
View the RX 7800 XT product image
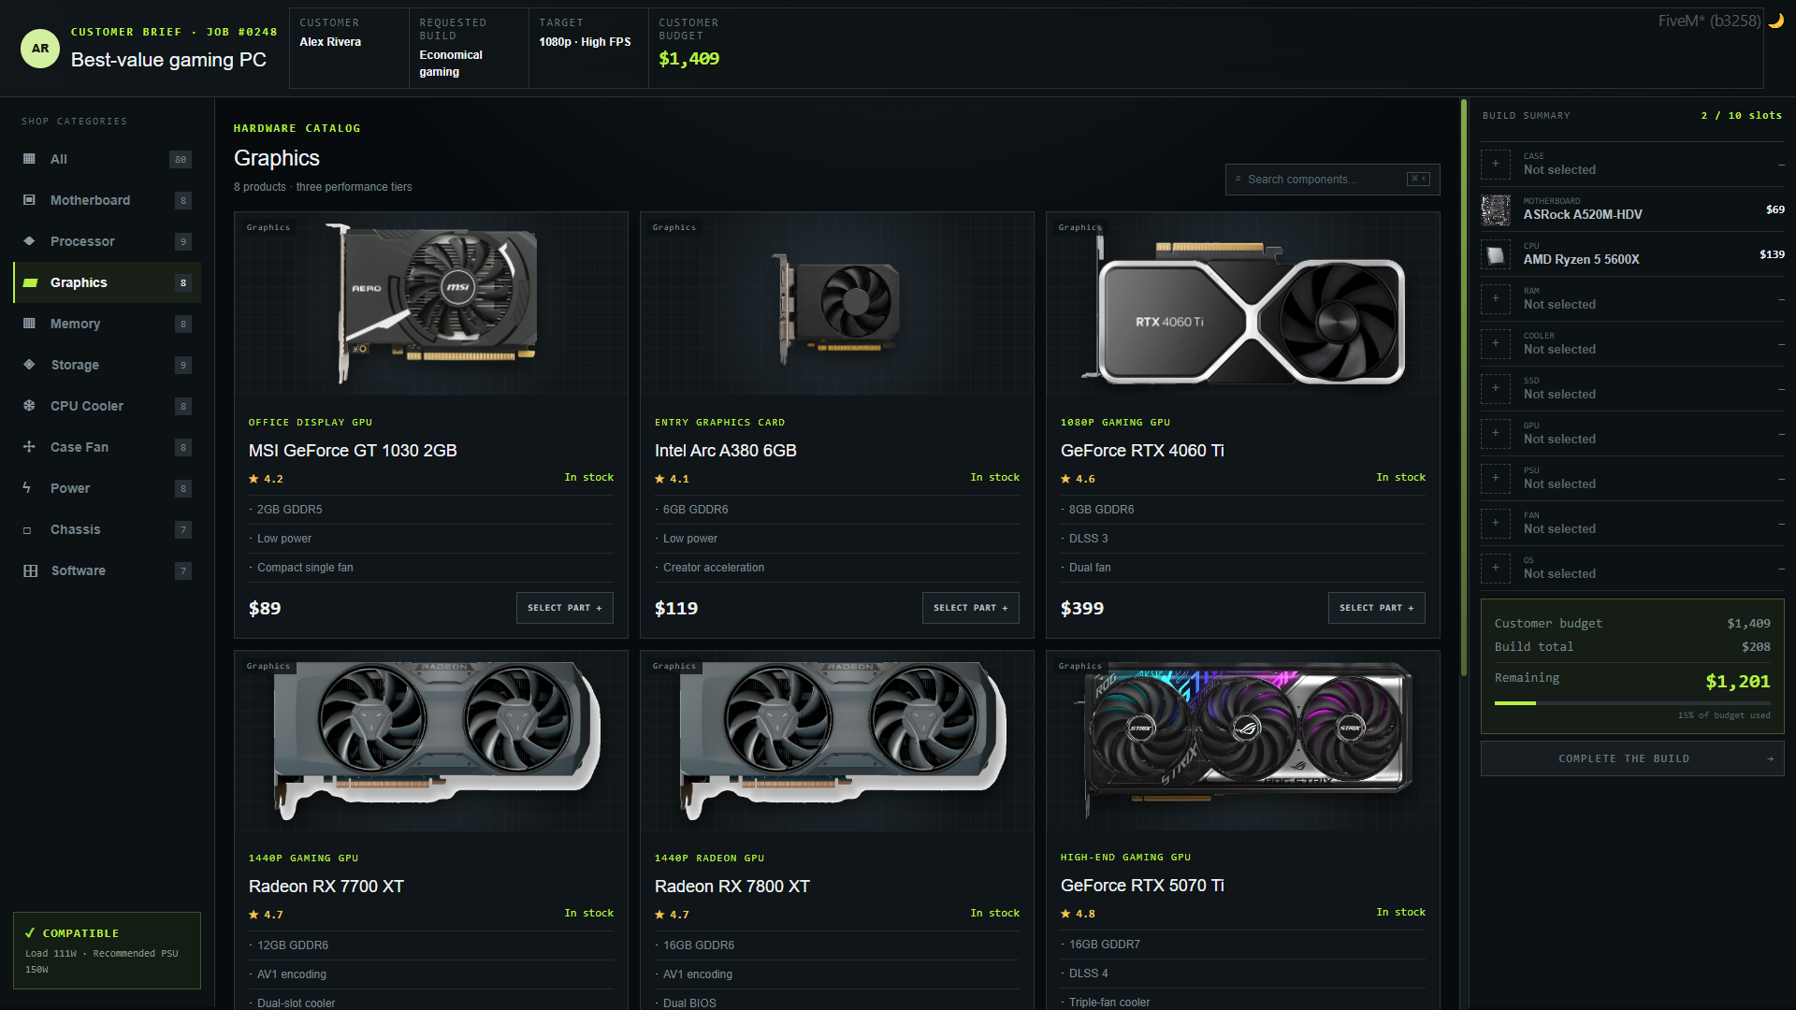pos(837,742)
